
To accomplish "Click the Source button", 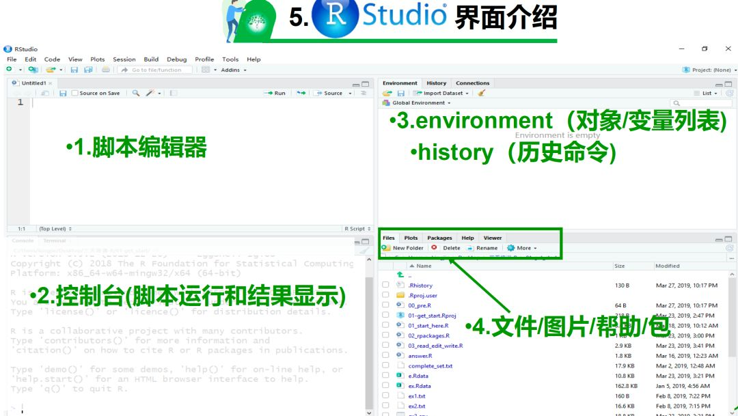I will pos(329,93).
